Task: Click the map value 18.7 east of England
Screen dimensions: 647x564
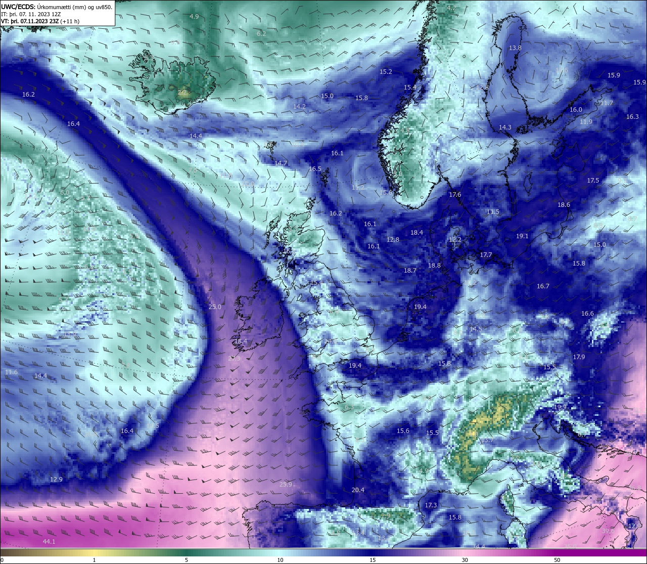Action: coord(410,271)
